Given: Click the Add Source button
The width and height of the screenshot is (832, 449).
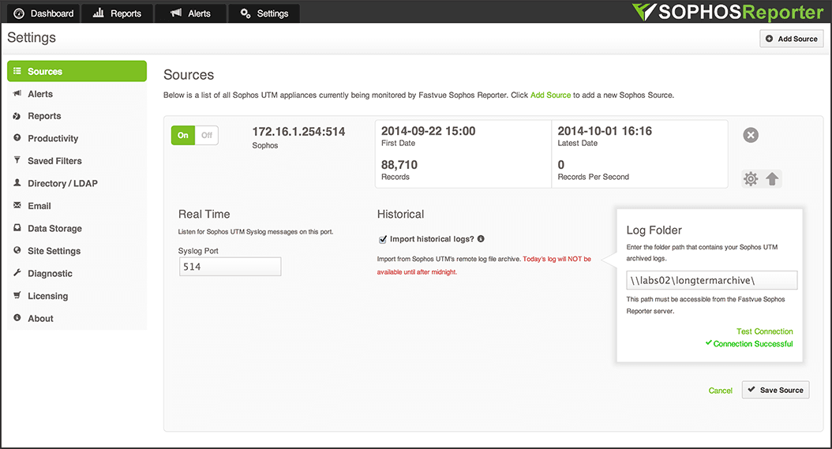Looking at the screenshot, I should 791,39.
